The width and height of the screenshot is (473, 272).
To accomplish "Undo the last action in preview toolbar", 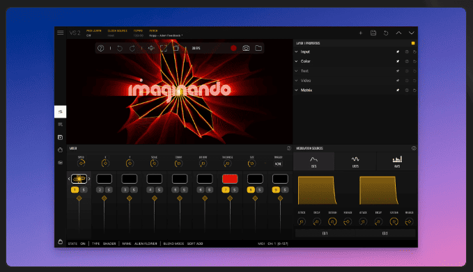I will 120,48.
